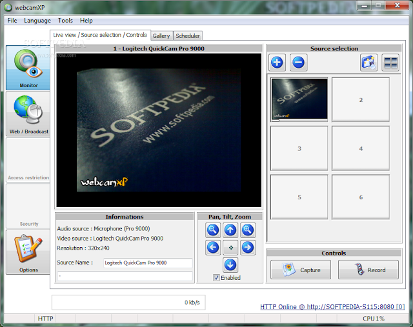Center the camera with the middle PTZ button
Viewport: 413px width, 327px height.
[x=230, y=248]
